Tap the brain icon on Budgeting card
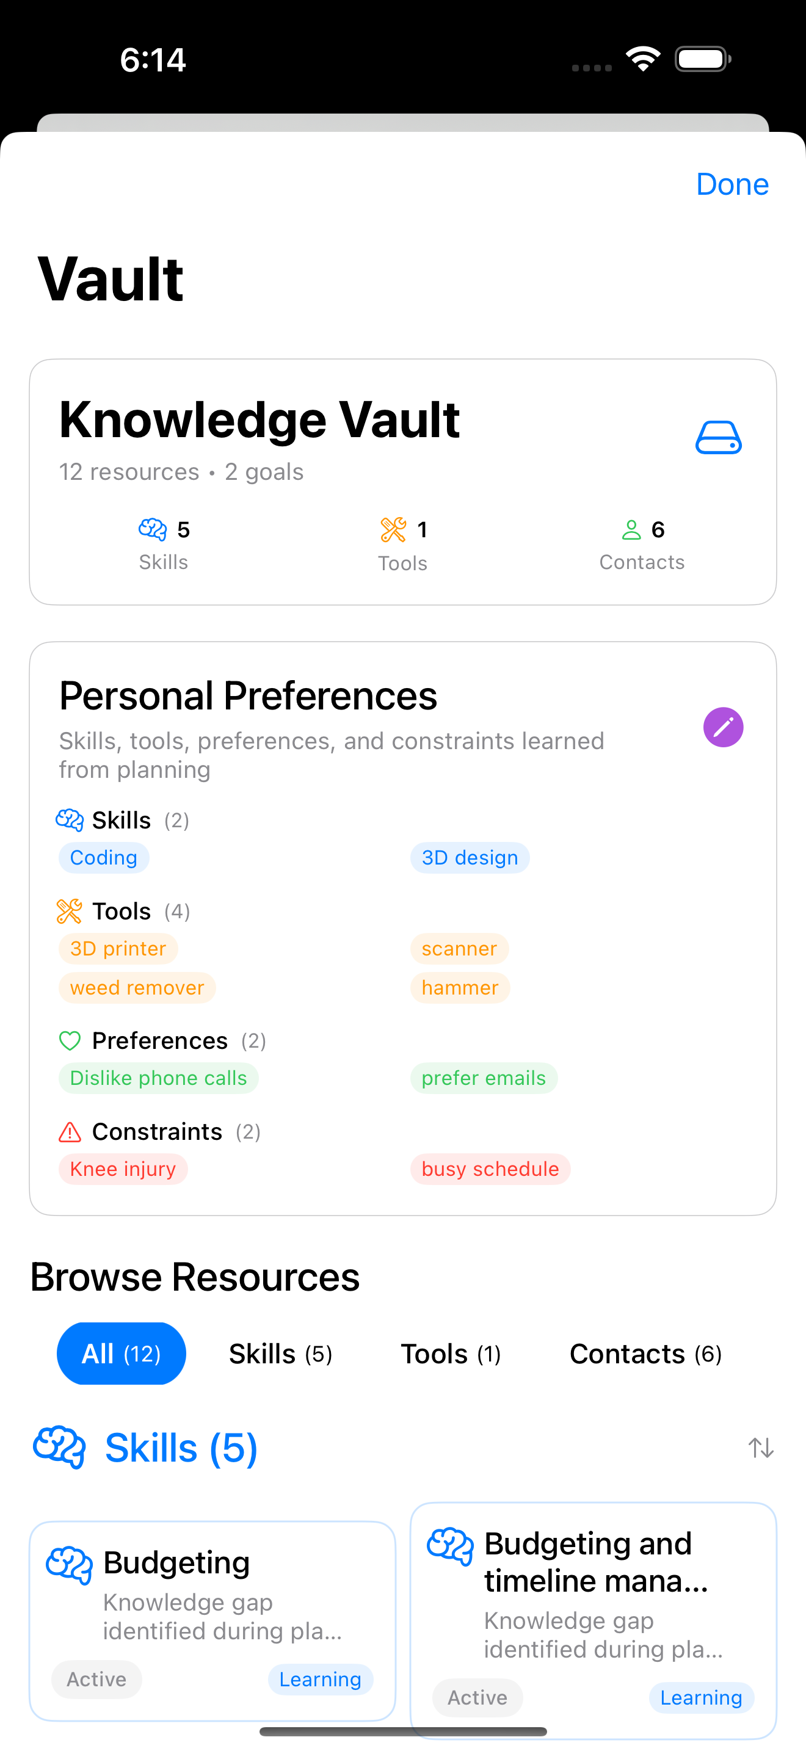Screen dimensions: 806x1751 click(x=68, y=1565)
